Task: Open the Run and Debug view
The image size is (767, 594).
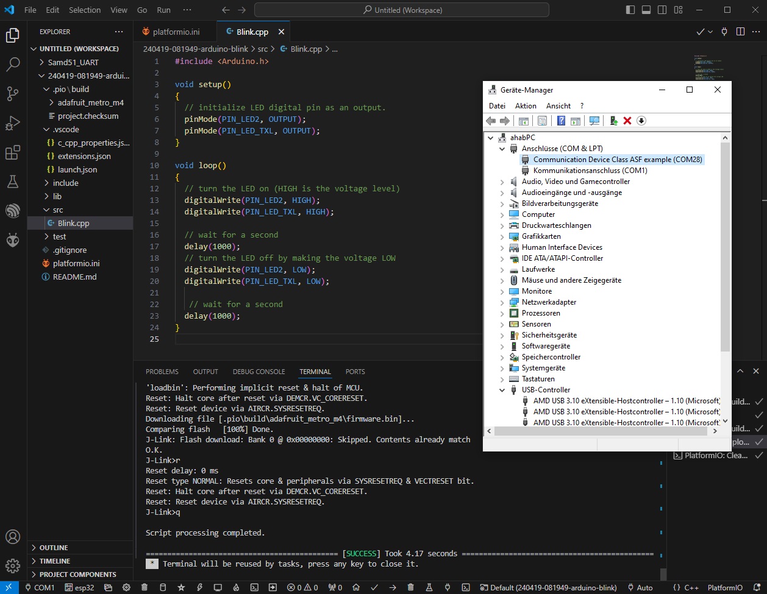Action: [13, 123]
